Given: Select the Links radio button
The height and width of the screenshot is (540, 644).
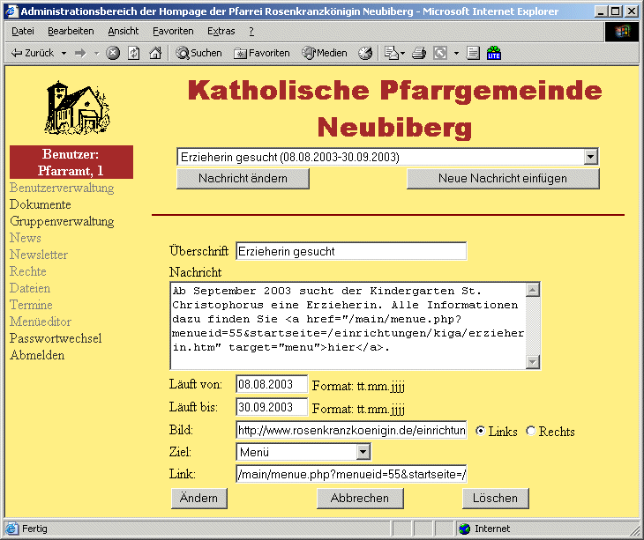Looking at the screenshot, I should click(x=481, y=431).
